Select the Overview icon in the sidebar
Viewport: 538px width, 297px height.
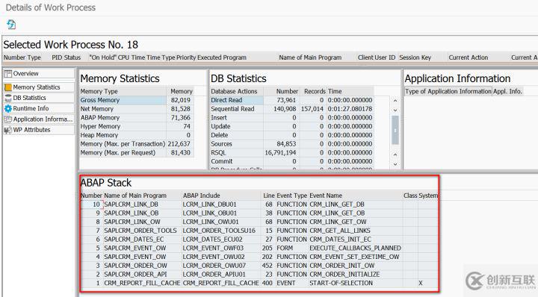(x=8, y=74)
